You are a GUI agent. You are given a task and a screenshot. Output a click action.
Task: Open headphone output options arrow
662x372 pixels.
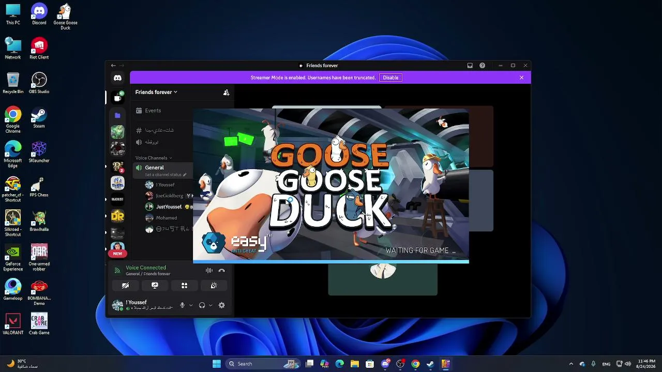pyautogui.click(x=210, y=305)
